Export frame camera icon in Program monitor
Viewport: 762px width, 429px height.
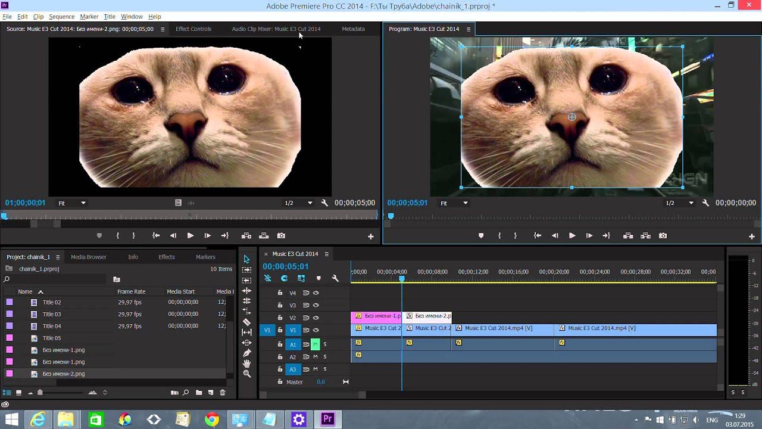(x=663, y=236)
